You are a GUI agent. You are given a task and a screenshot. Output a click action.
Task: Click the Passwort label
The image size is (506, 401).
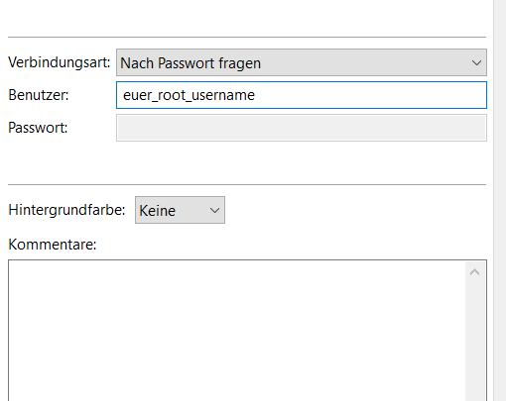[x=38, y=128]
